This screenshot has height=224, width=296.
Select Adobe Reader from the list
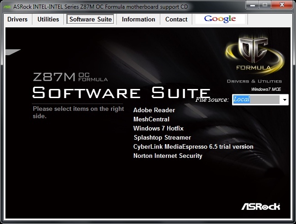coord(154,110)
